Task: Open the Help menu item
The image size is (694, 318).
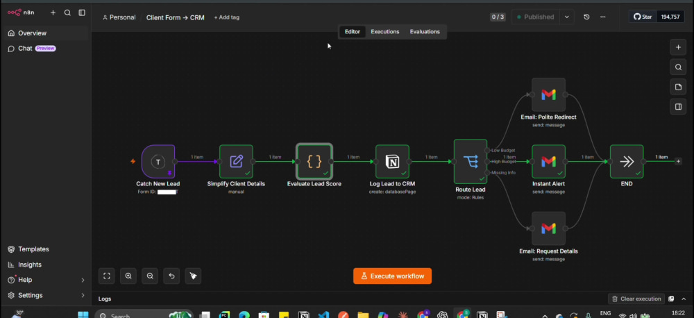Action: coord(46,280)
